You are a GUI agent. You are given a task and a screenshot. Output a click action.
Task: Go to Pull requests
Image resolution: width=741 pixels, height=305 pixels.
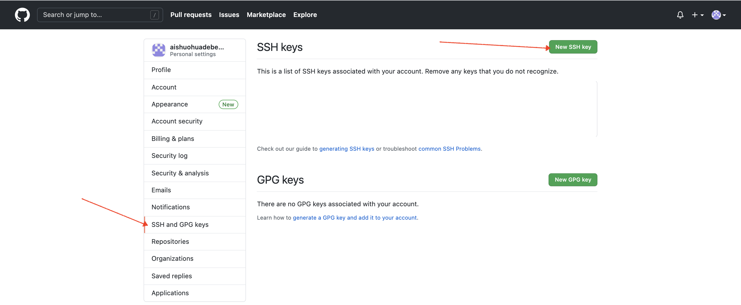point(191,15)
